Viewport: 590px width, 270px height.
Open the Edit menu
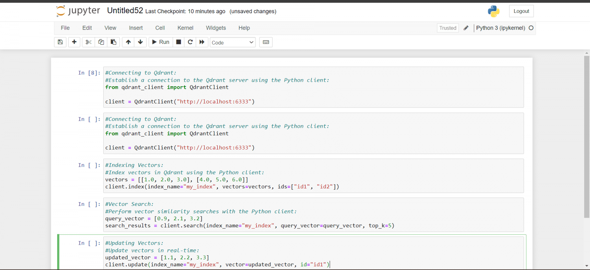coord(87,28)
